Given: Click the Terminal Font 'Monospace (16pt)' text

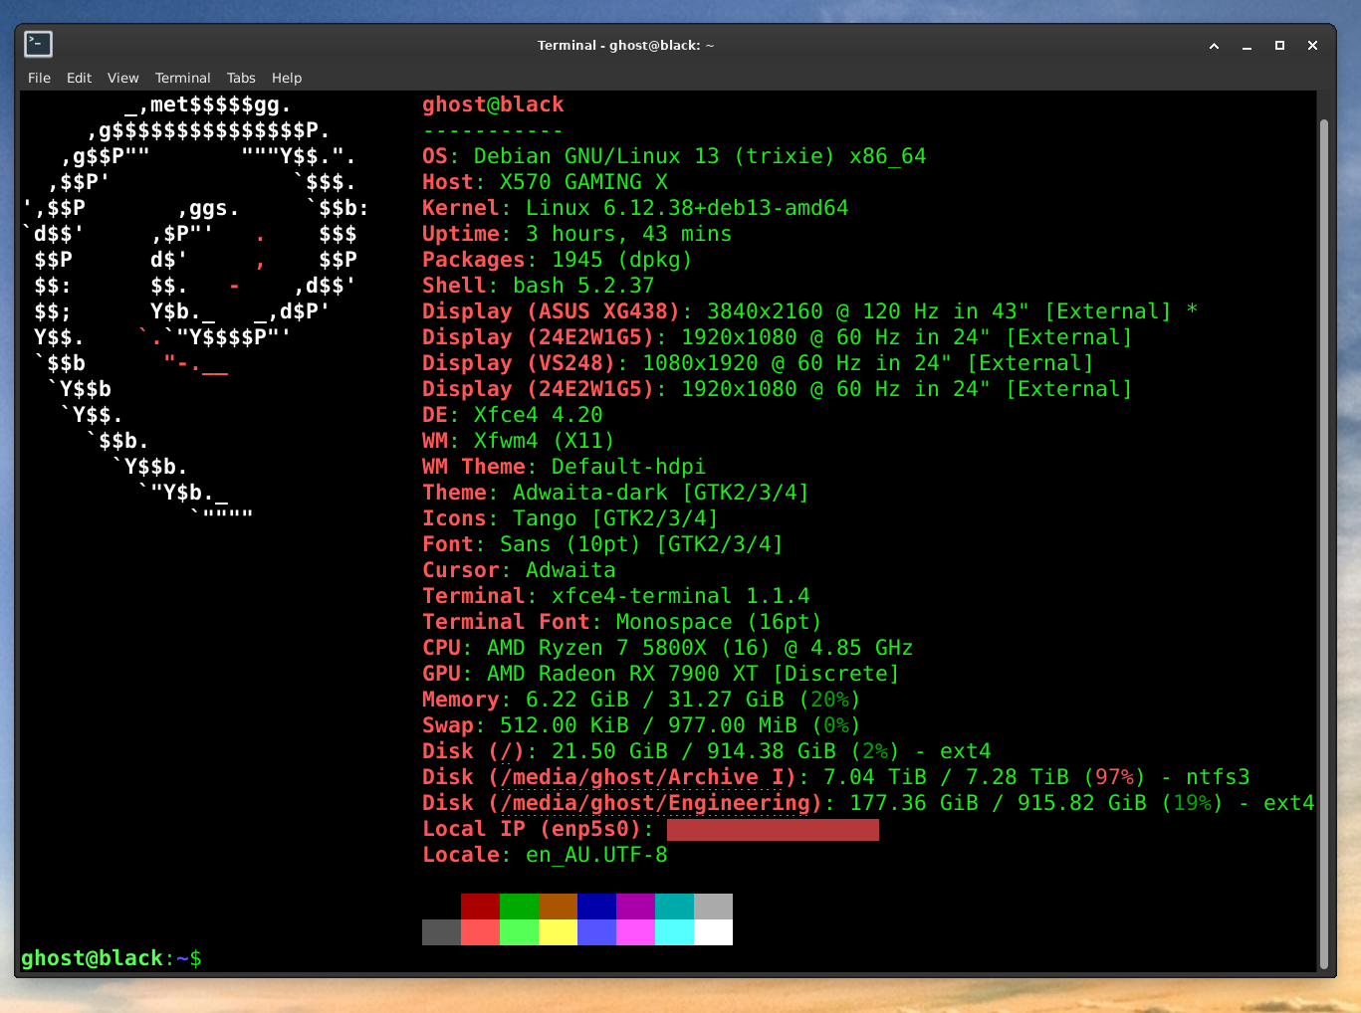Looking at the screenshot, I should [x=719, y=622].
